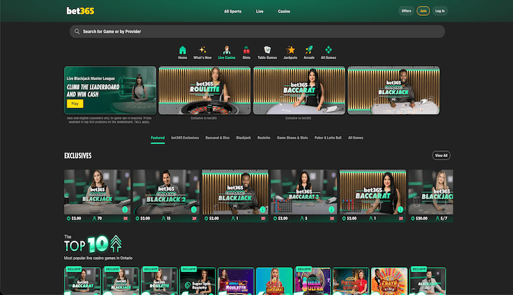Click the game search field
513x295 pixels.
click(257, 31)
